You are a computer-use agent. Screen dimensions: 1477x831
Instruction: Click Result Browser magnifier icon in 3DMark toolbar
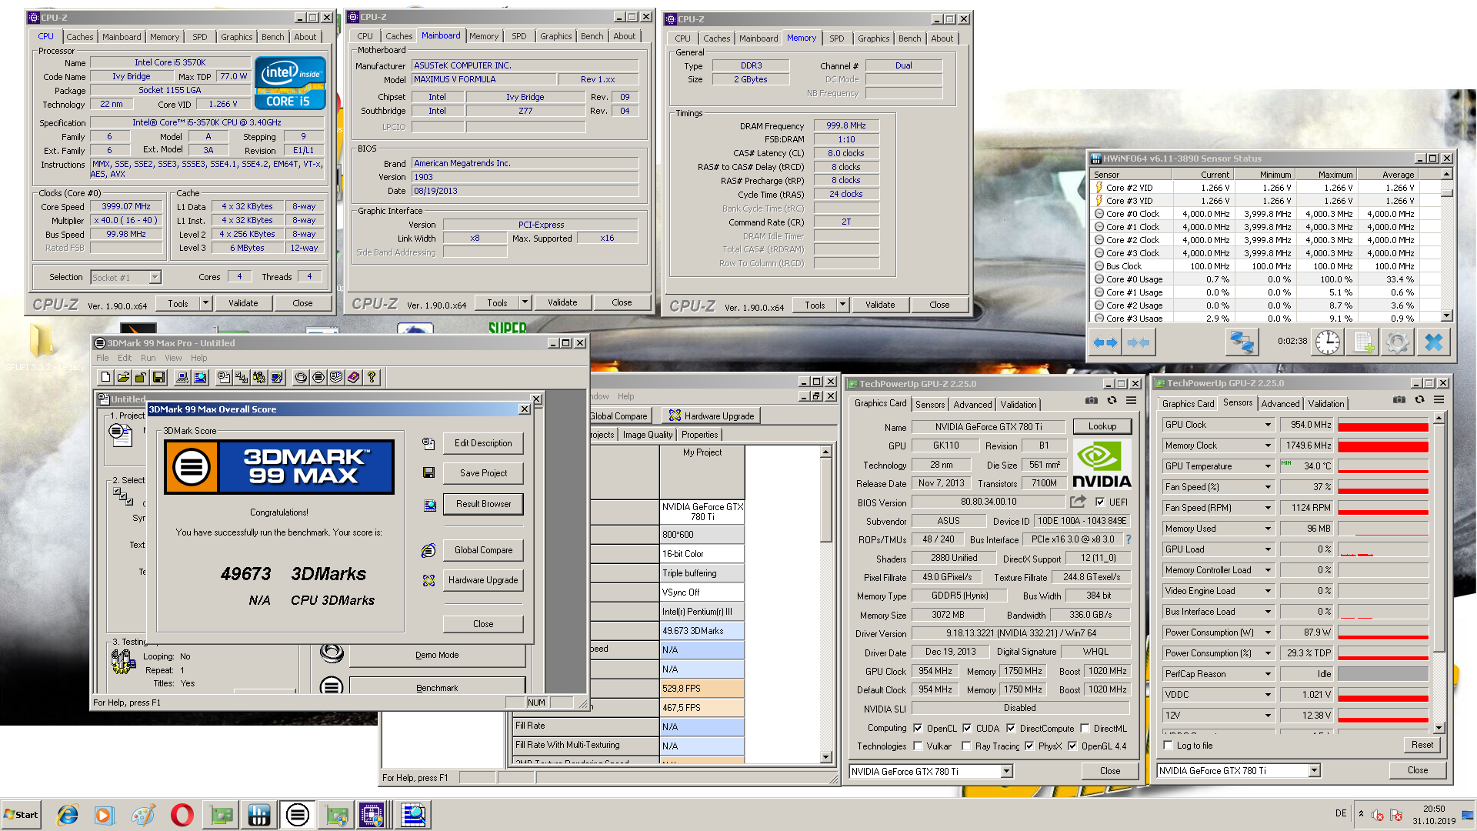[200, 377]
